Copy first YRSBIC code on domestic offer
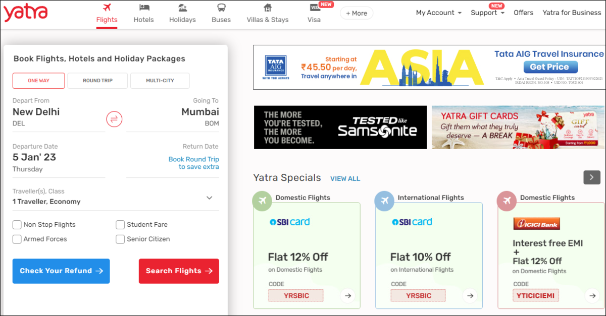The image size is (606, 316). [296, 295]
